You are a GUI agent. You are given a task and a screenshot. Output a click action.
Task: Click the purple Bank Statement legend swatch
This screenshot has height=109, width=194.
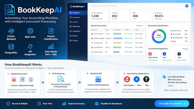(x=171, y=38)
